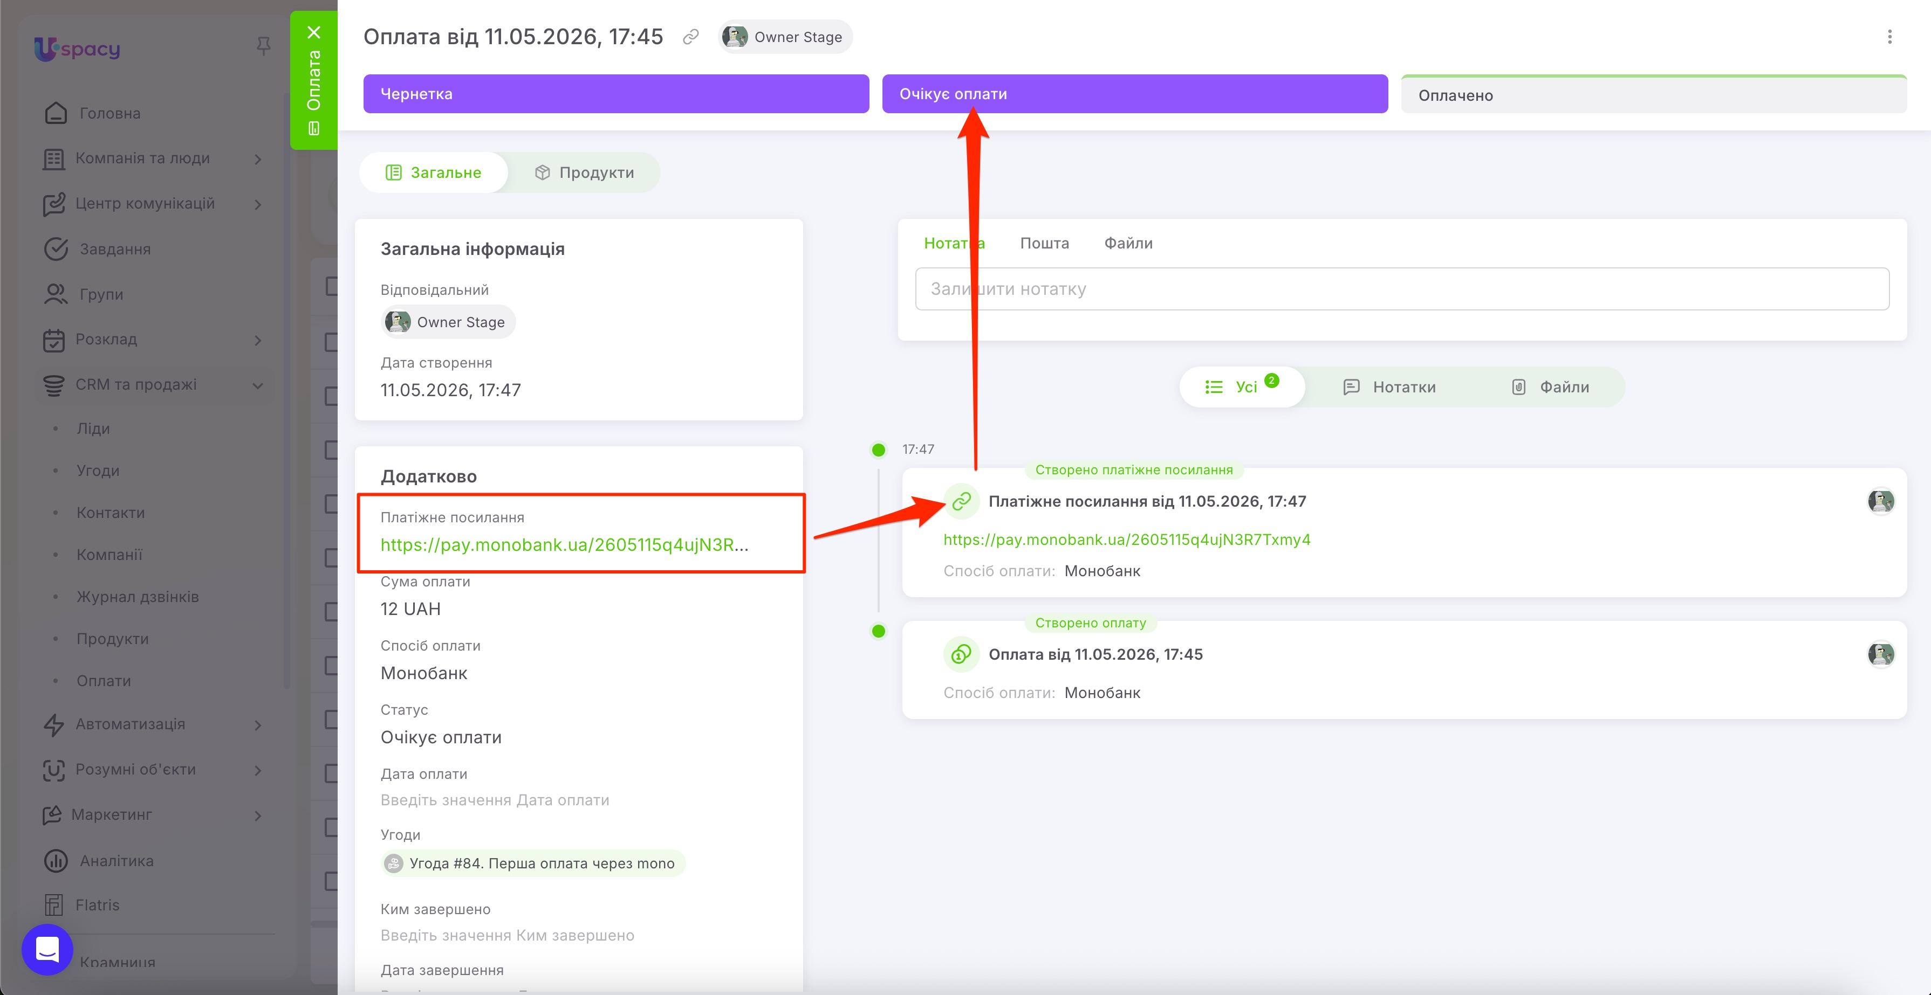The width and height of the screenshot is (1931, 995).
Task: Click the Залишити нотатку input field
Action: pyautogui.click(x=1402, y=288)
